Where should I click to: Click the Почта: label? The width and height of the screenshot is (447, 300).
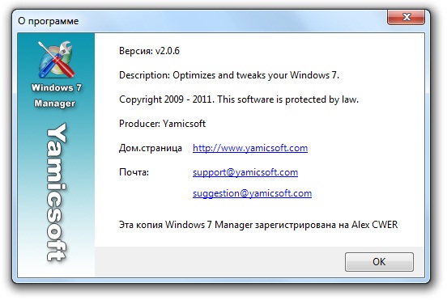click(134, 172)
